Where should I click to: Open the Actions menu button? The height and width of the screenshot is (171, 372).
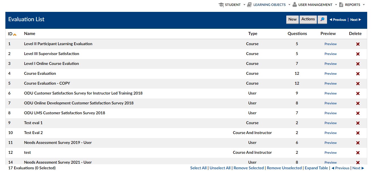point(308,19)
